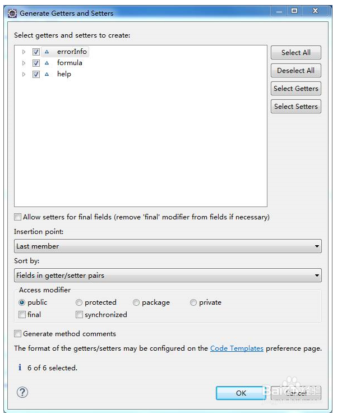The height and width of the screenshot is (413, 342).
Task: Select the formula field row
Action: pos(70,63)
